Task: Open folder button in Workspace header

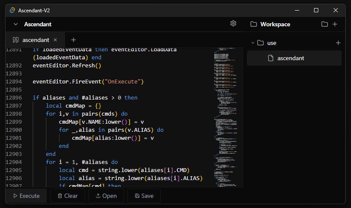Action: click(x=325, y=24)
